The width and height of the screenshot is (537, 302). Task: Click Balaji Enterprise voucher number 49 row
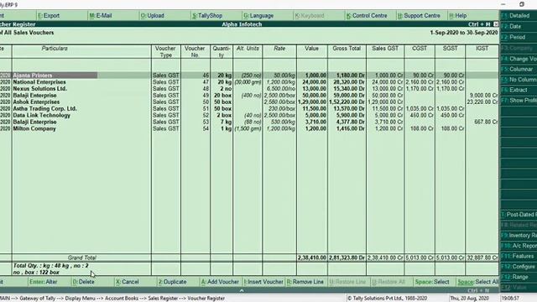(x=248, y=96)
